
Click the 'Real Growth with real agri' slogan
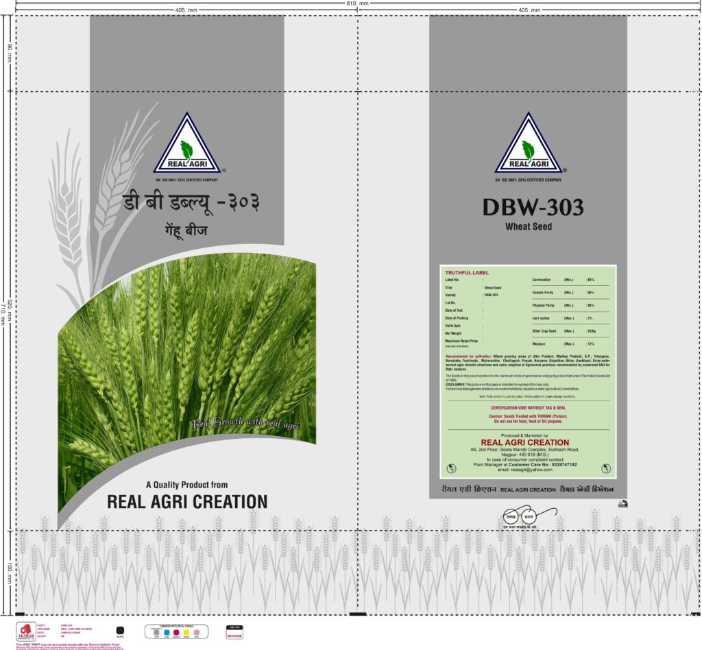point(246,423)
